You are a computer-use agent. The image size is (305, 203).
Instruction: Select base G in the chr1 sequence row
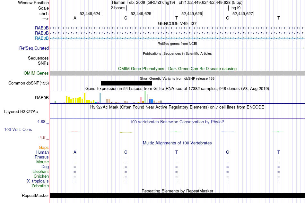pyautogui.click(x=228, y=18)
